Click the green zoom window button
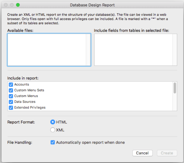The image size is (184, 163). (18, 5)
